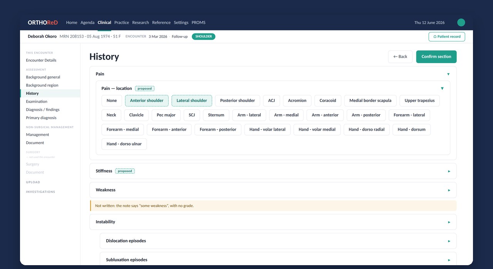Collapse the Pain section arrow
The height and width of the screenshot is (269, 493).
point(448,74)
